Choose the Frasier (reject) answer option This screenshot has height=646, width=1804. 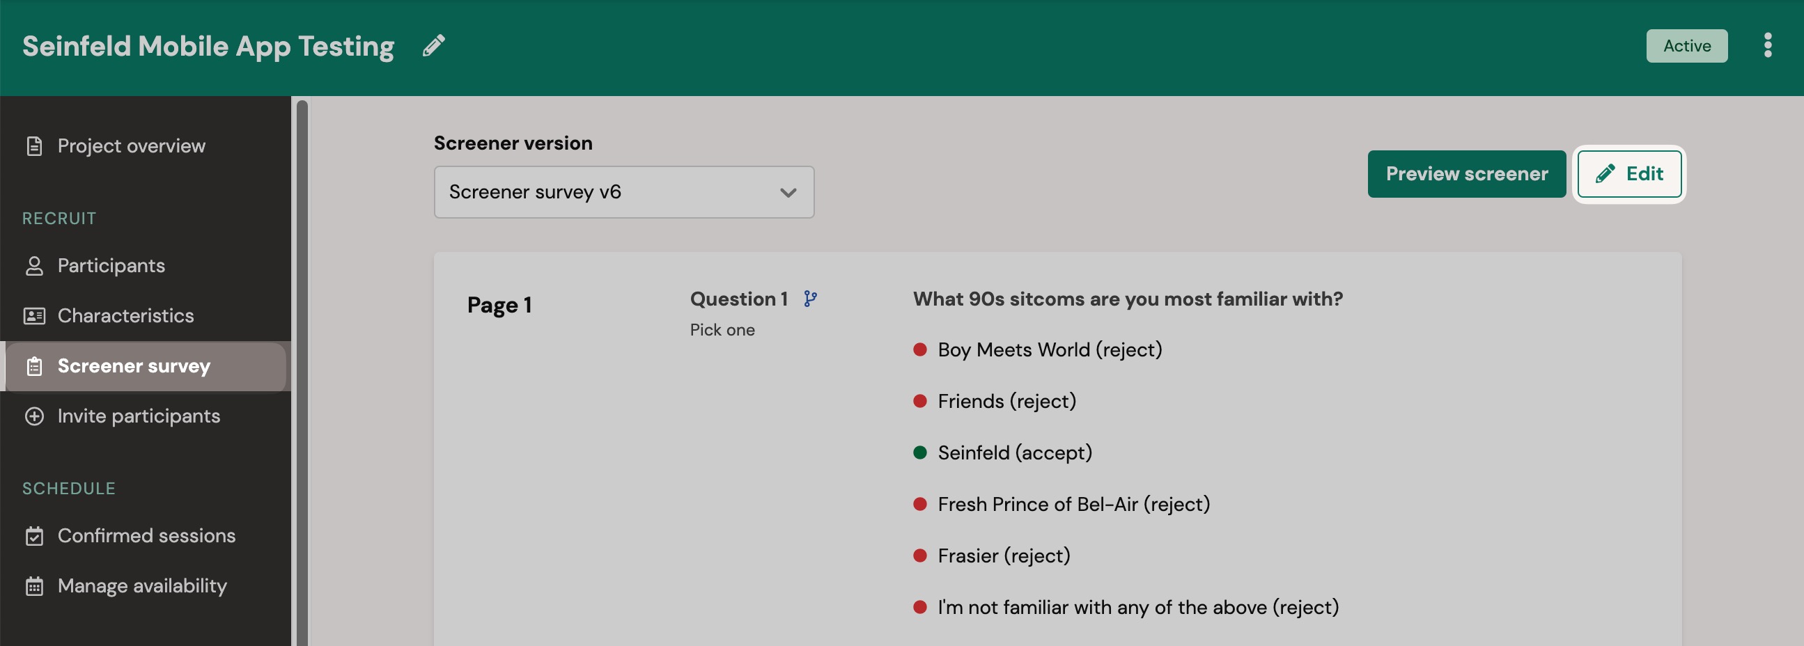click(x=1004, y=555)
